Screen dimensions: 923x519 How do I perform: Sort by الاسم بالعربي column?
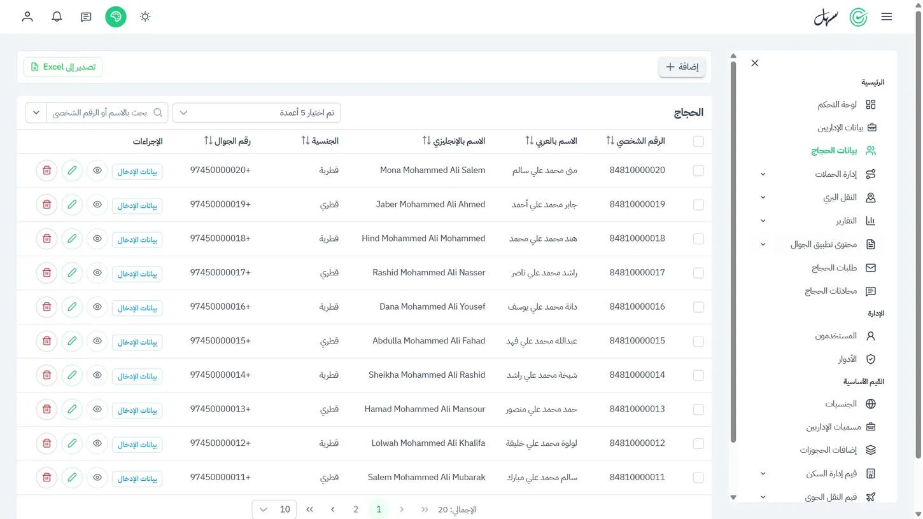(529, 141)
